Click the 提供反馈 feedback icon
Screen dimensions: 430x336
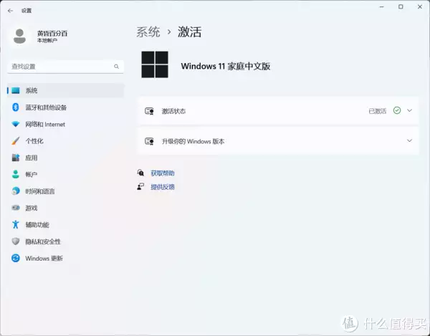point(140,187)
